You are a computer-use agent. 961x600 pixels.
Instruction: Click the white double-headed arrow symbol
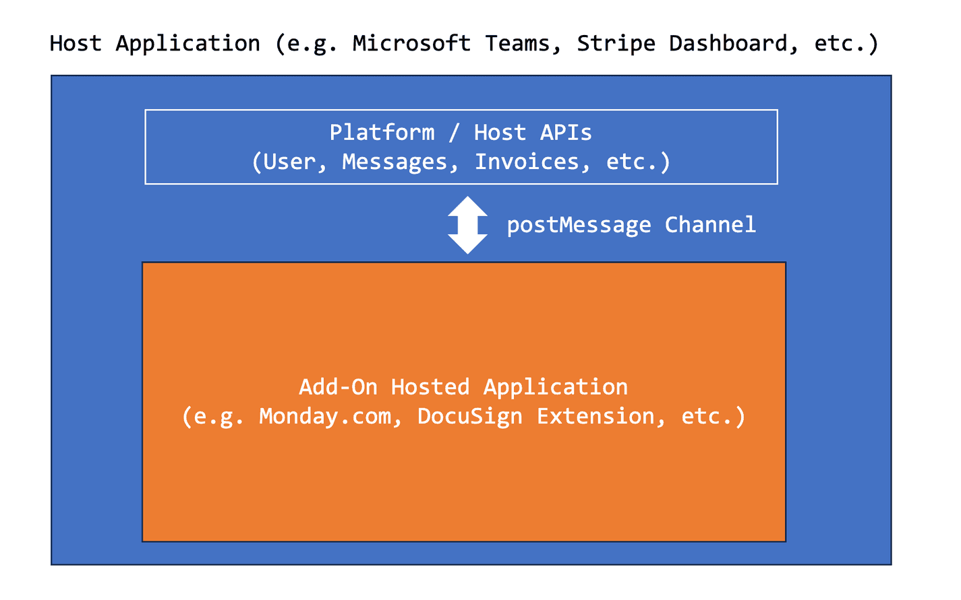click(468, 224)
